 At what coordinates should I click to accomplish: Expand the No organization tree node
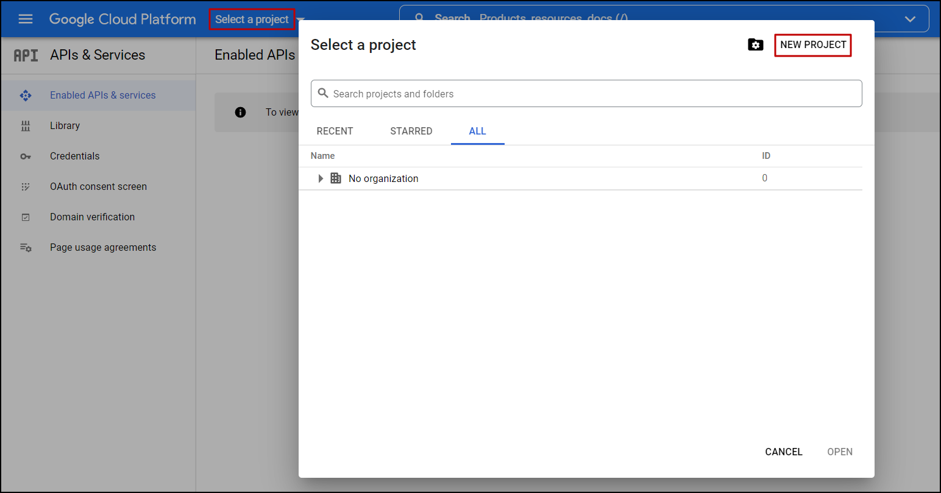coord(321,178)
